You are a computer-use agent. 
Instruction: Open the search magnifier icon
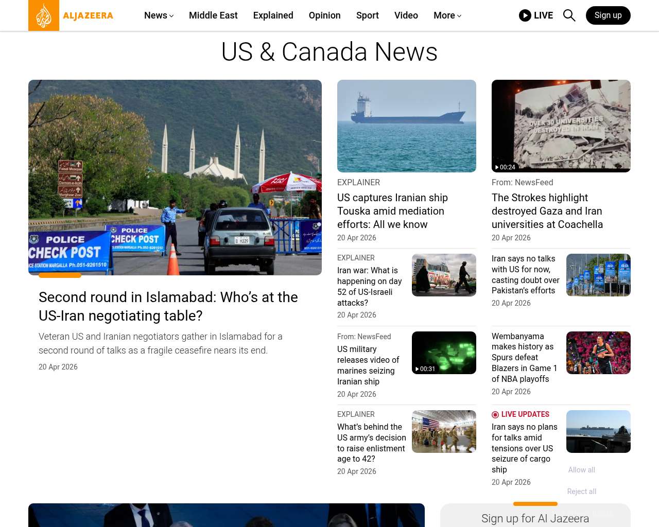tap(569, 15)
